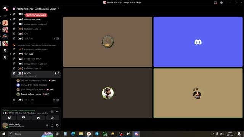Open Discord direct messages home icon

tap(5, 8)
